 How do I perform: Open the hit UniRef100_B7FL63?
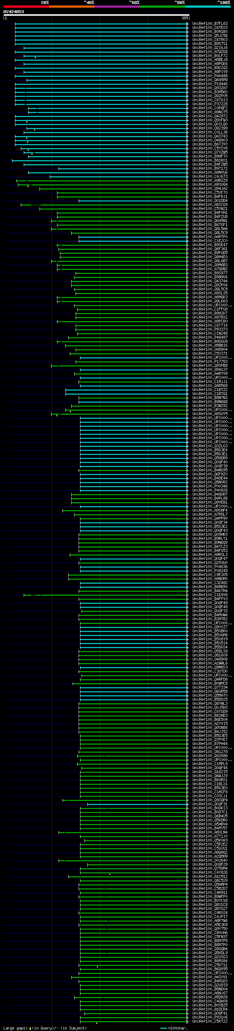point(210,24)
